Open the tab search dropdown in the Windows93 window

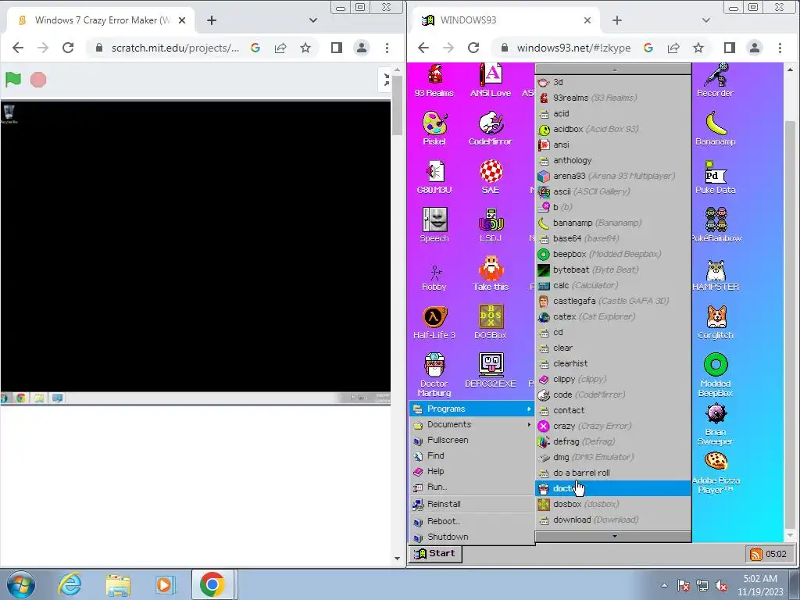(x=706, y=20)
